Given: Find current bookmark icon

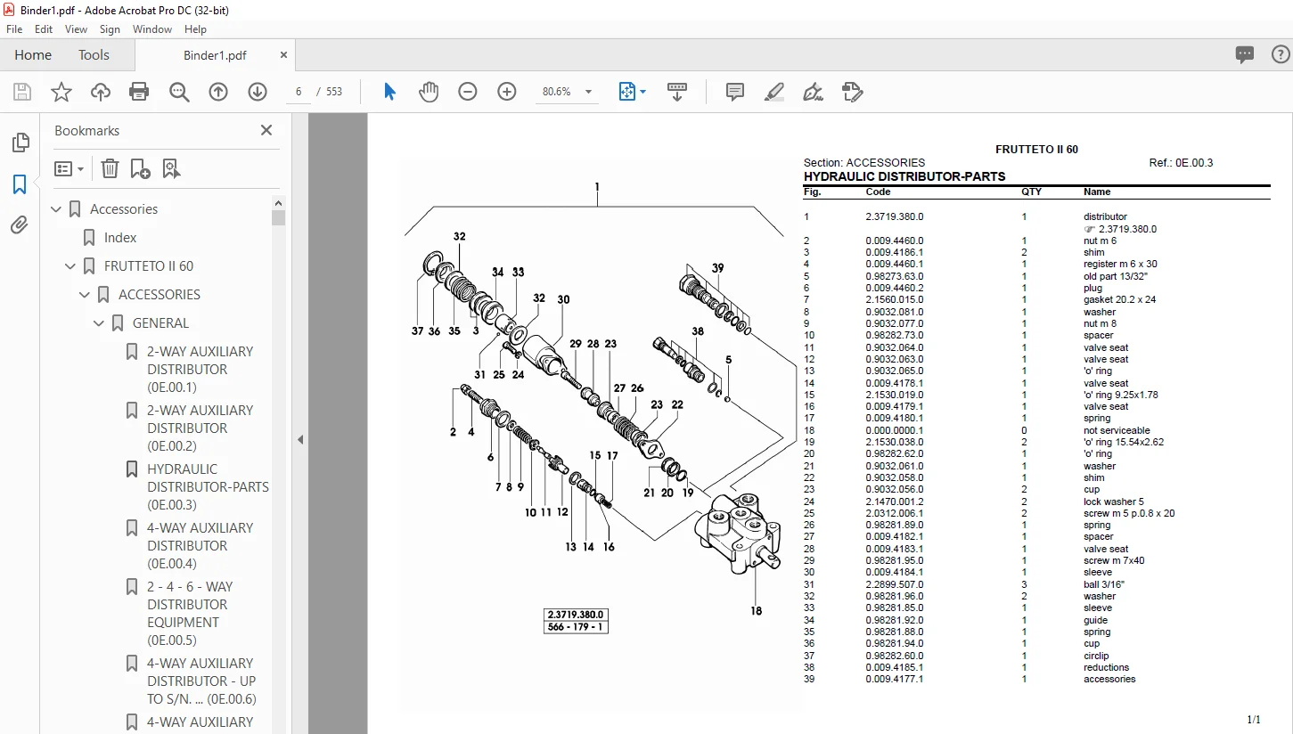Looking at the screenshot, I should [171, 168].
